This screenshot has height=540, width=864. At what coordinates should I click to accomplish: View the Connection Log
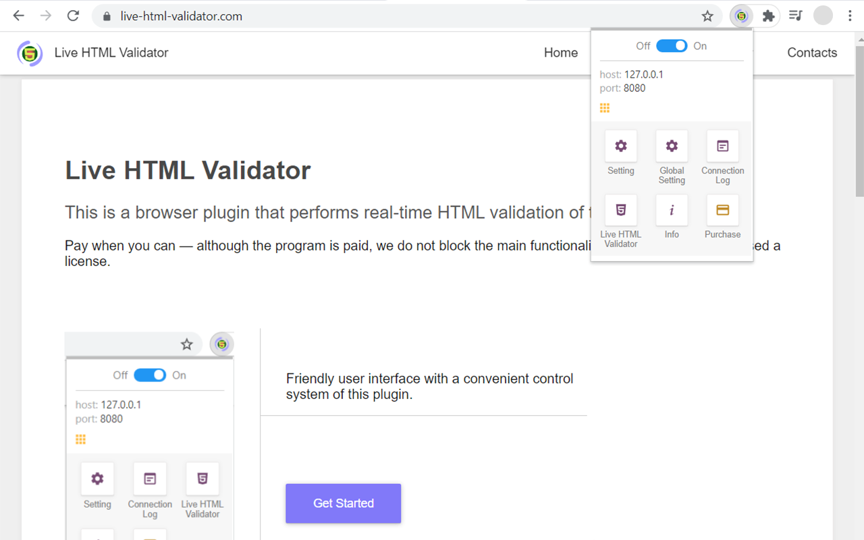coord(722,146)
